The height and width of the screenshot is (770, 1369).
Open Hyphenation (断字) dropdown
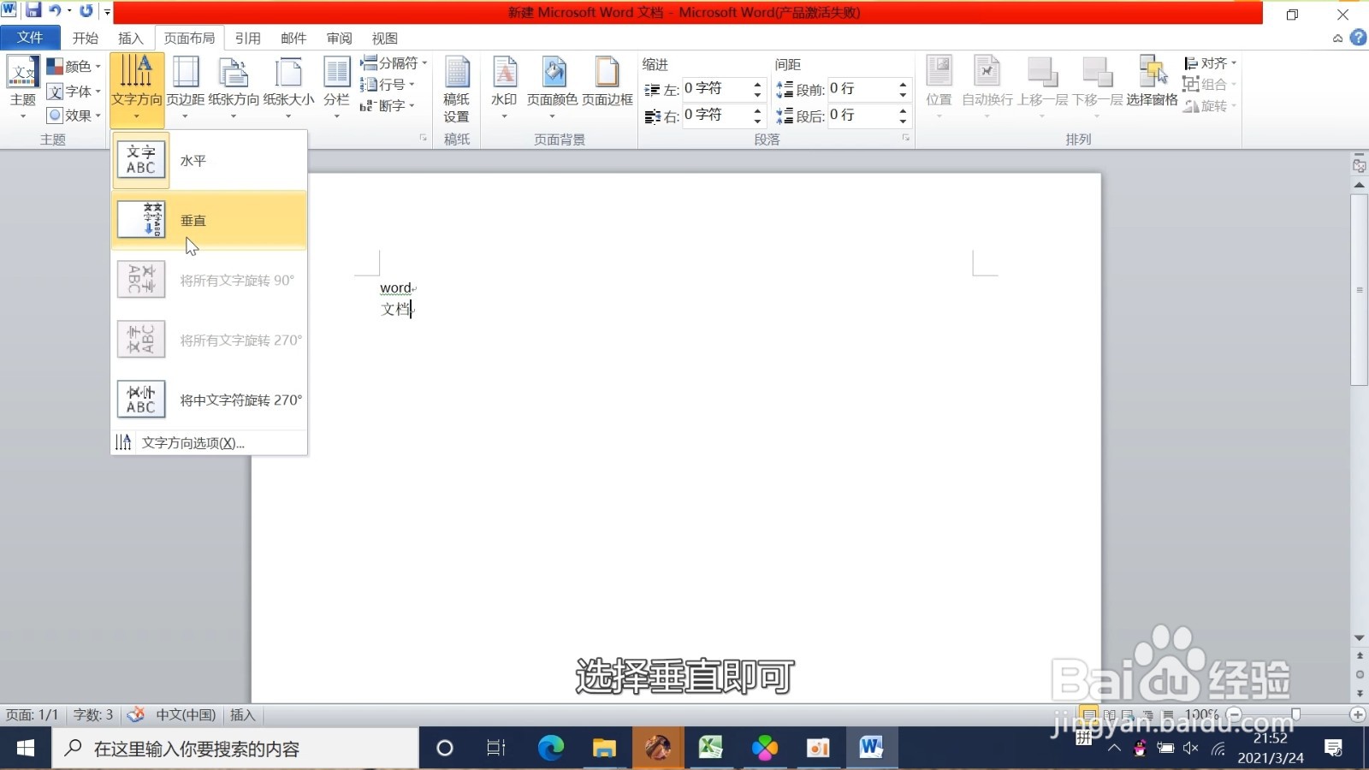pyautogui.click(x=388, y=106)
